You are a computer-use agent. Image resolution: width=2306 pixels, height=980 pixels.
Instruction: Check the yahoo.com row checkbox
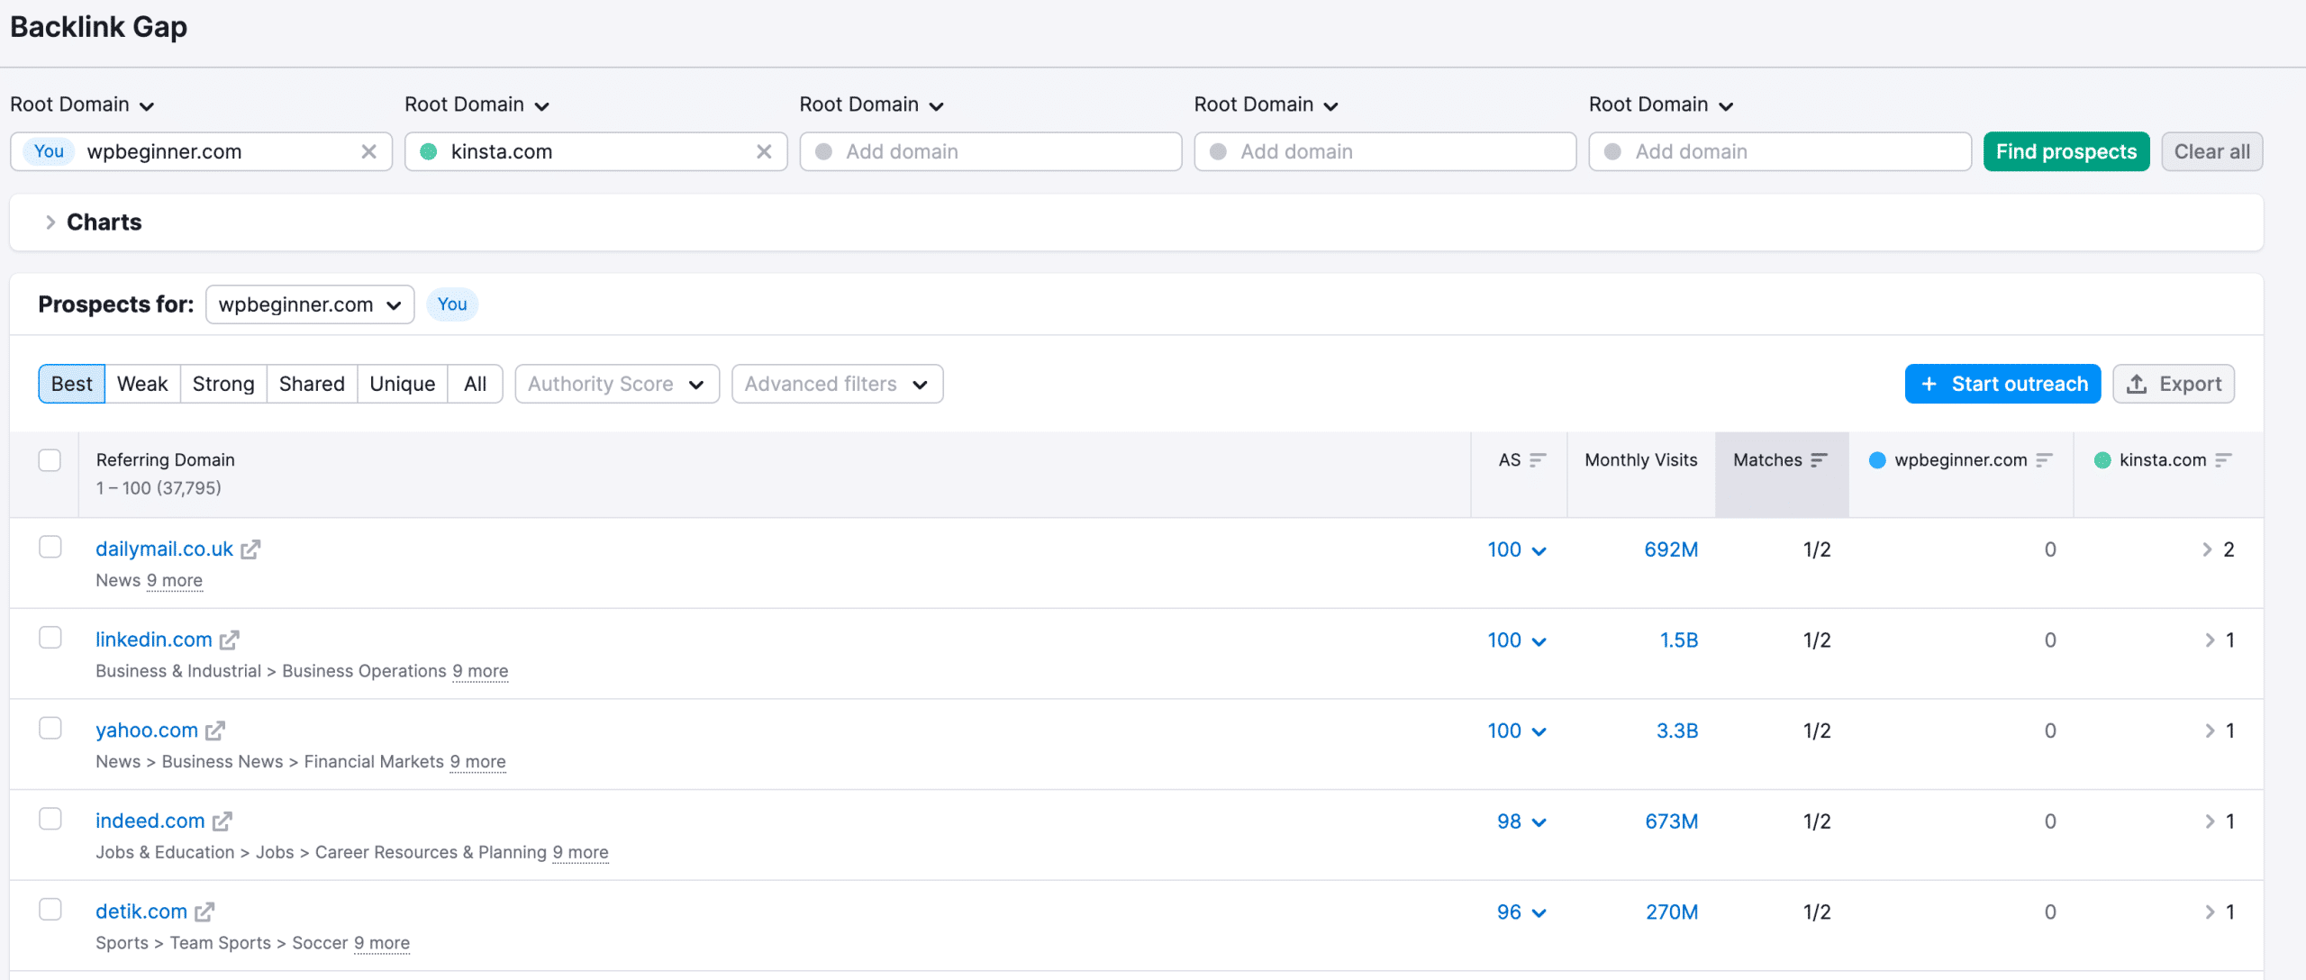(50, 728)
